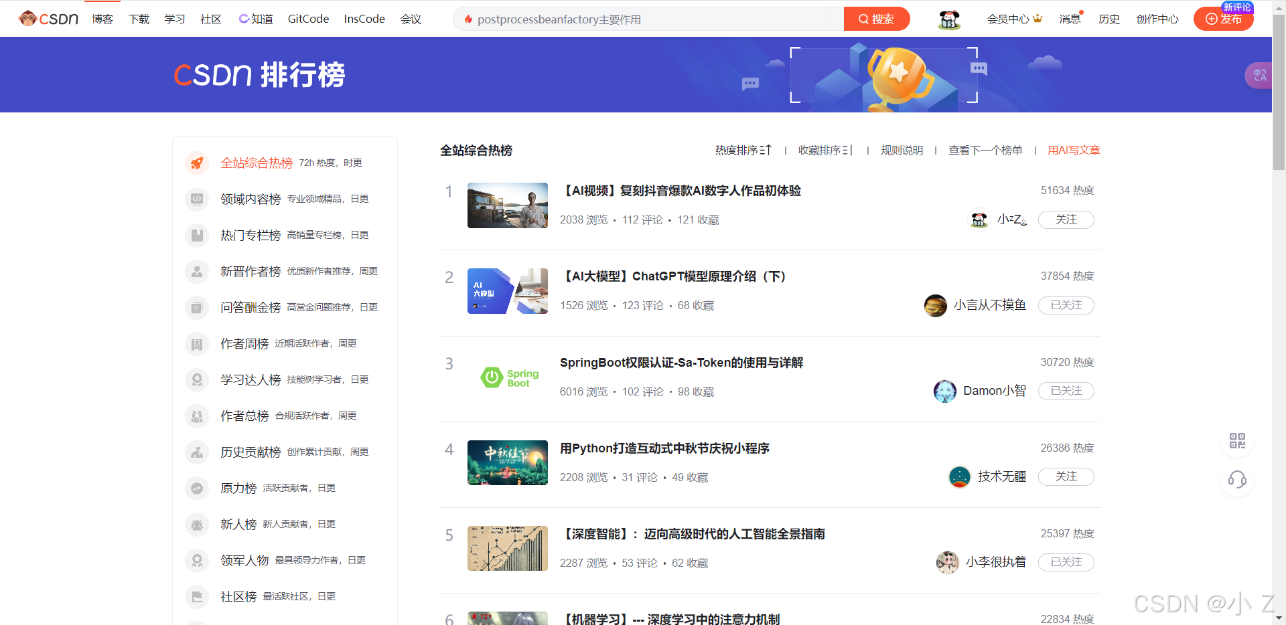Screen dimensions: 1286x625
Task: Open Spring Boot thumbnail of rank 3
Action: click(x=508, y=377)
